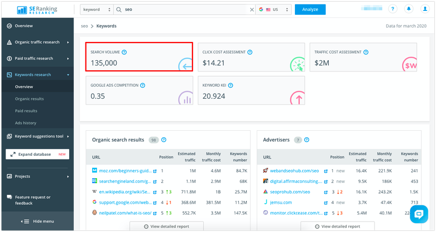Click the seo search input field
436x232 pixels.
(x=184, y=9)
